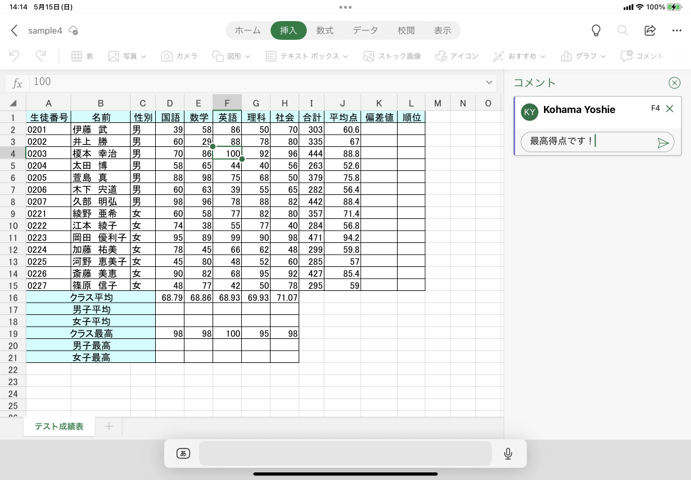Expand the グラフ chart dropdown
This screenshot has height=480, width=691.
pyautogui.click(x=603, y=56)
